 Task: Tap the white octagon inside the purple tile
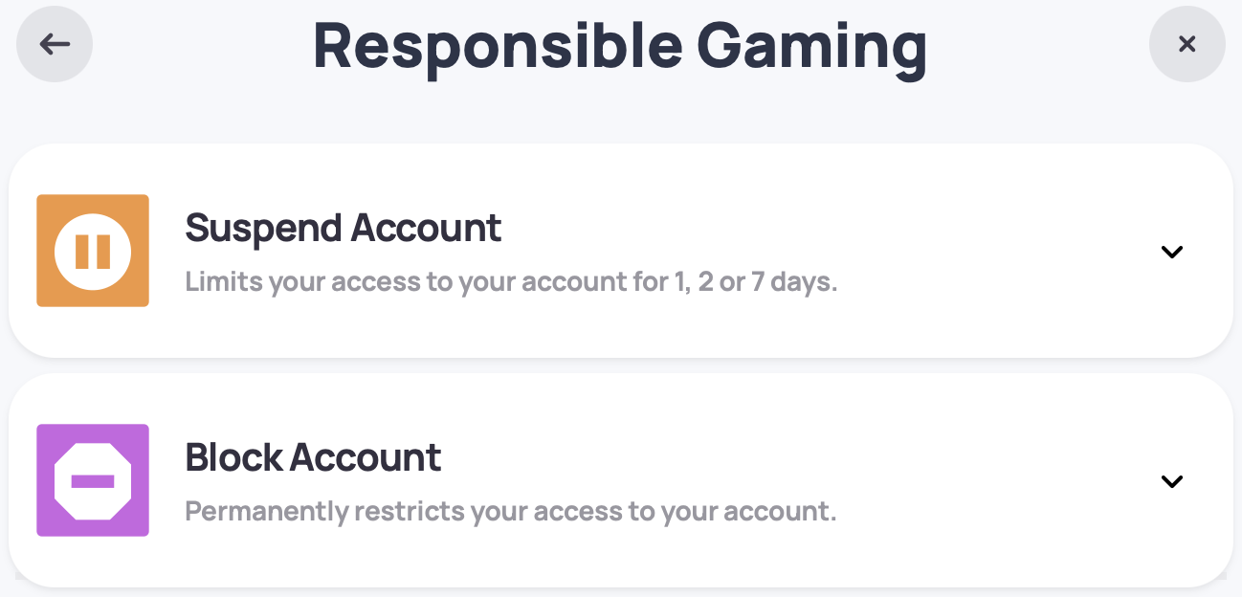click(x=93, y=480)
